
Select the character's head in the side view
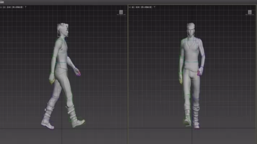tap(63, 30)
